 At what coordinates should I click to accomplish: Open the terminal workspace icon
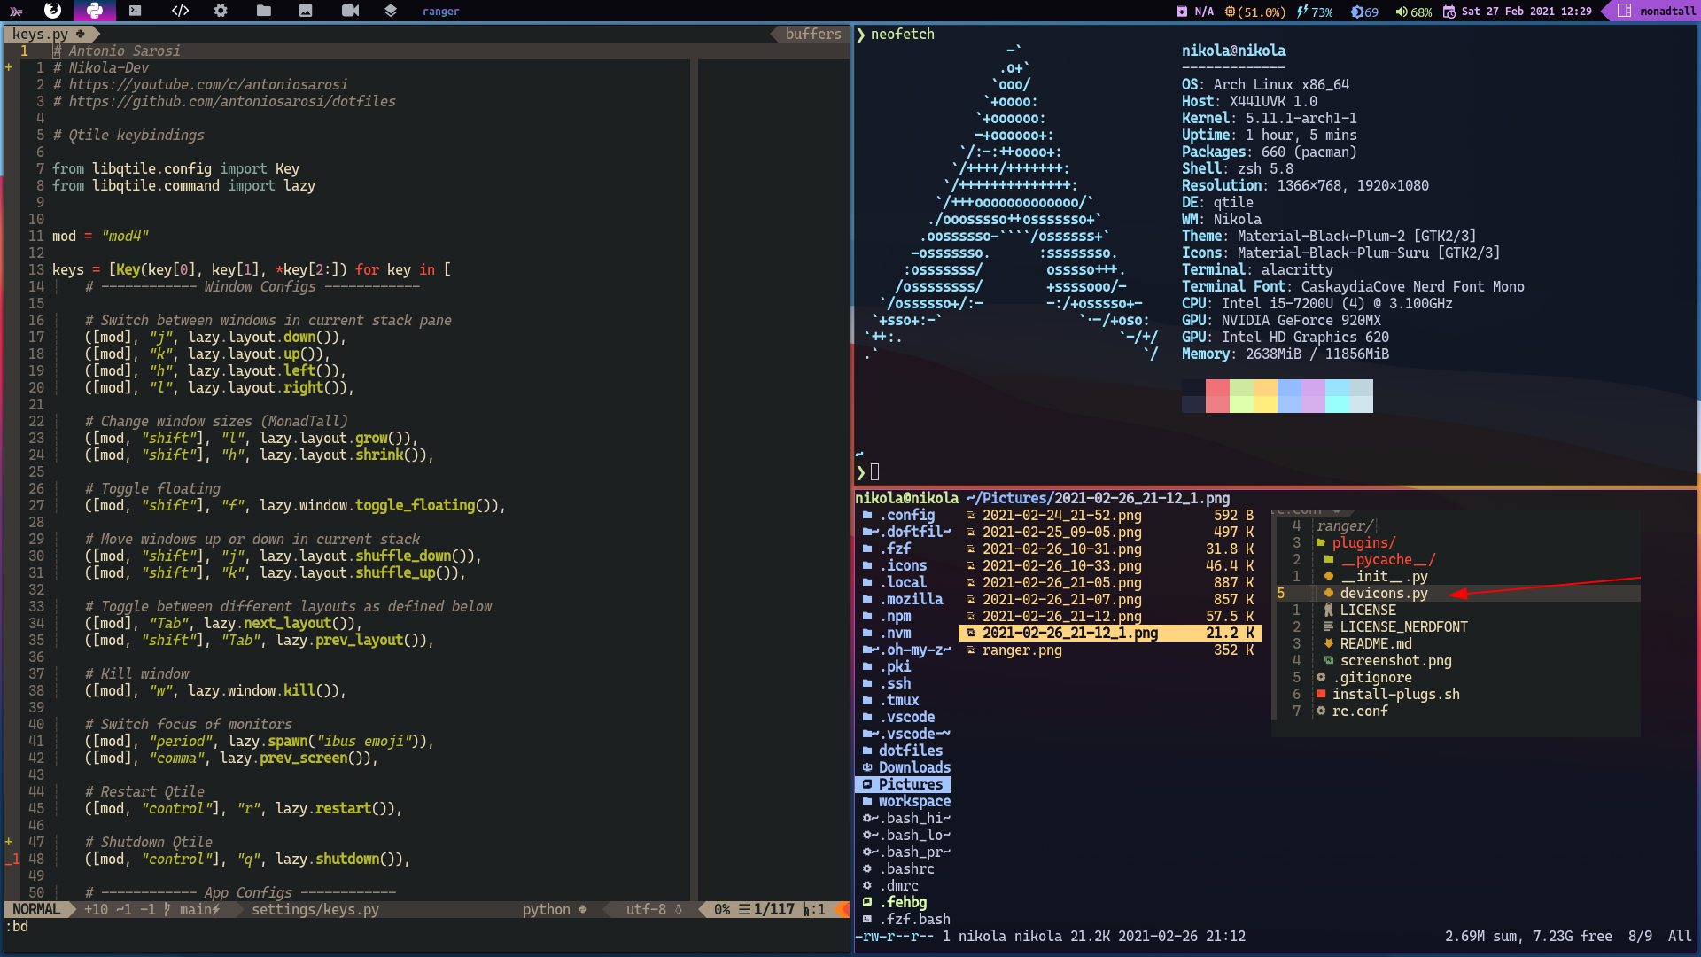[135, 11]
